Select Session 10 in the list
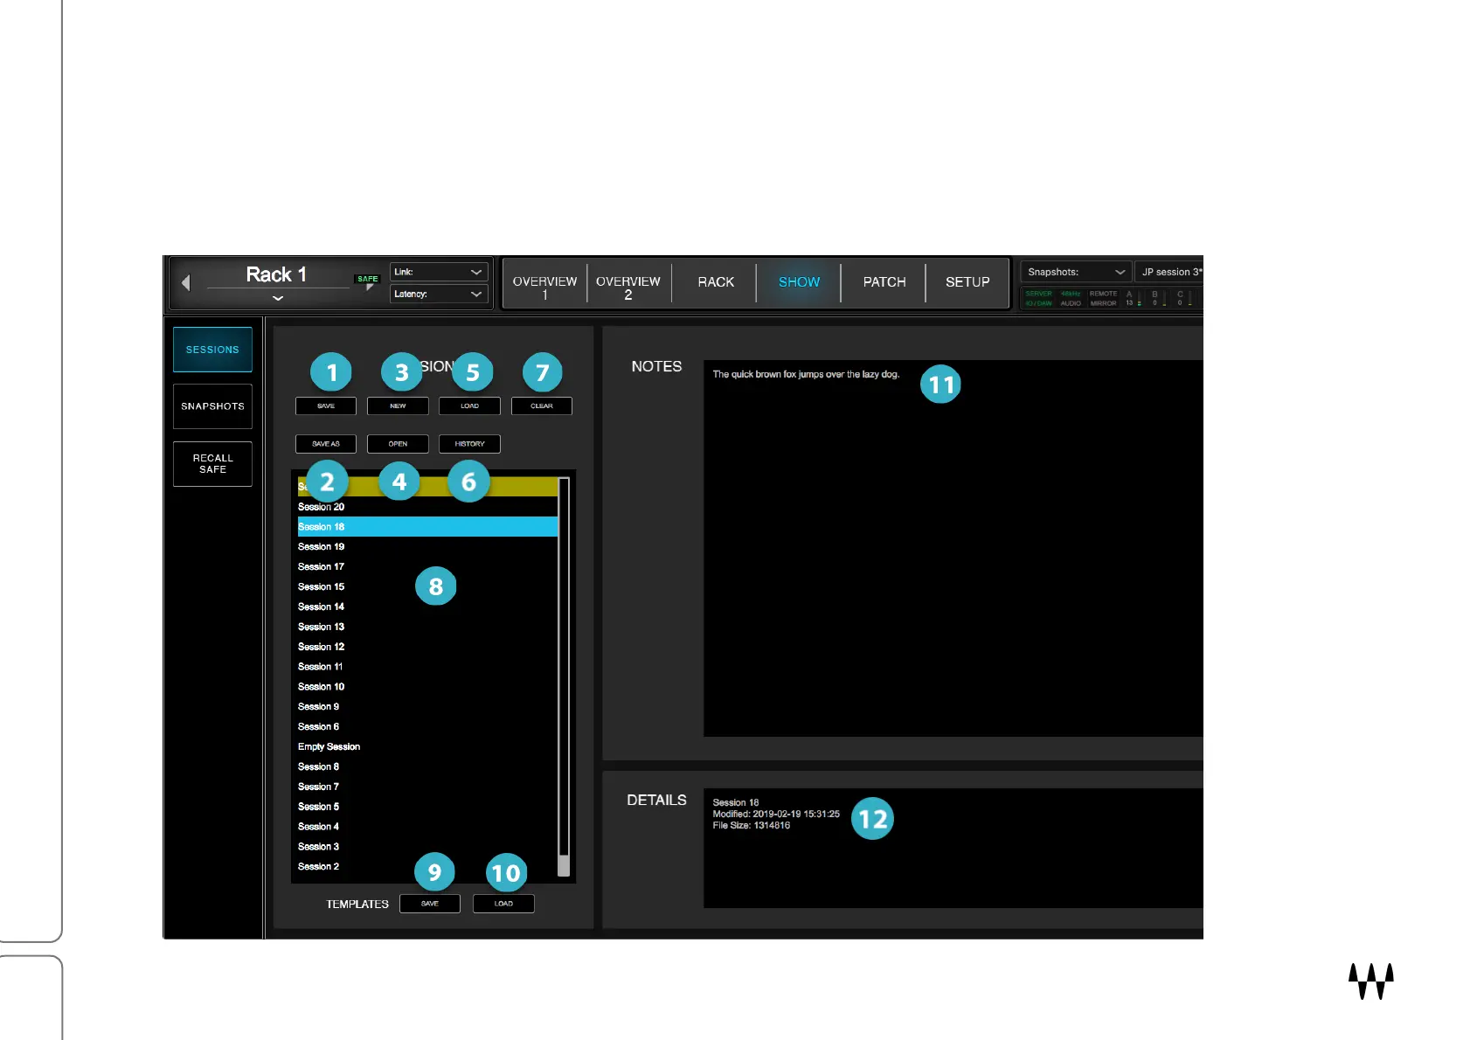The height and width of the screenshot is (1040, 1470). (427, 687)
